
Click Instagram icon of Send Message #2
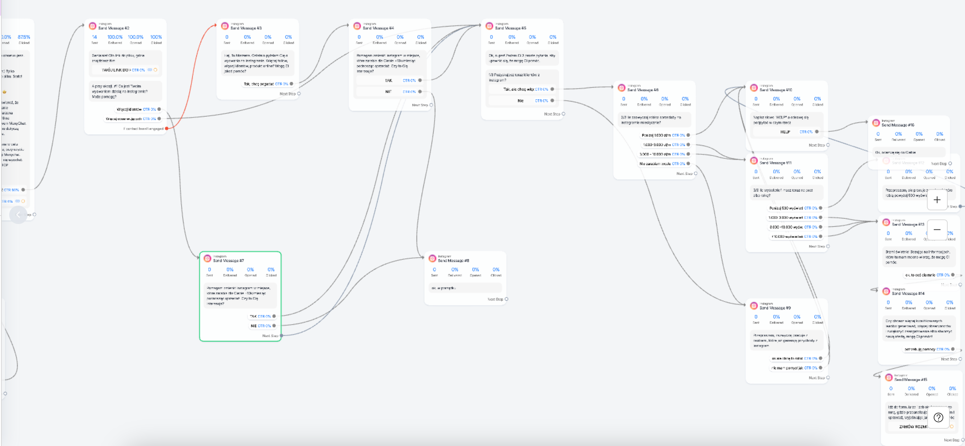[x=92, y=26]
